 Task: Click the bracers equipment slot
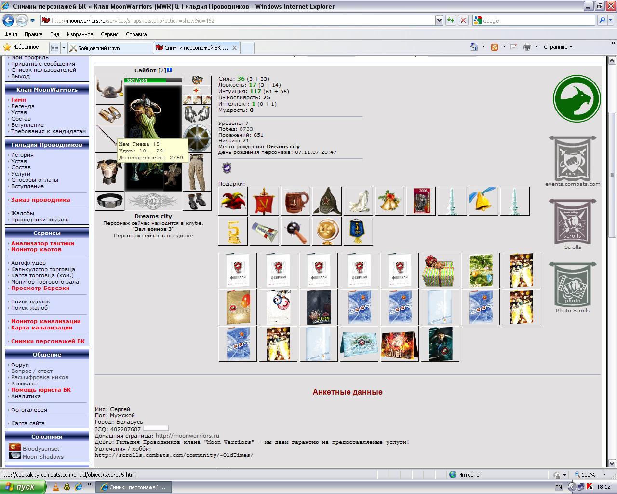[x=109, y=114]
